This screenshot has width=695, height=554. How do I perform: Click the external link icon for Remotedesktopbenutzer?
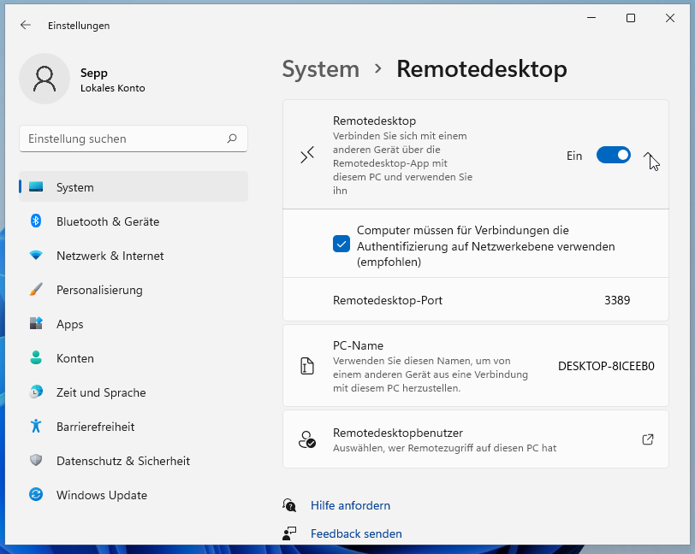pyautogui.click(x=648, y=439)
